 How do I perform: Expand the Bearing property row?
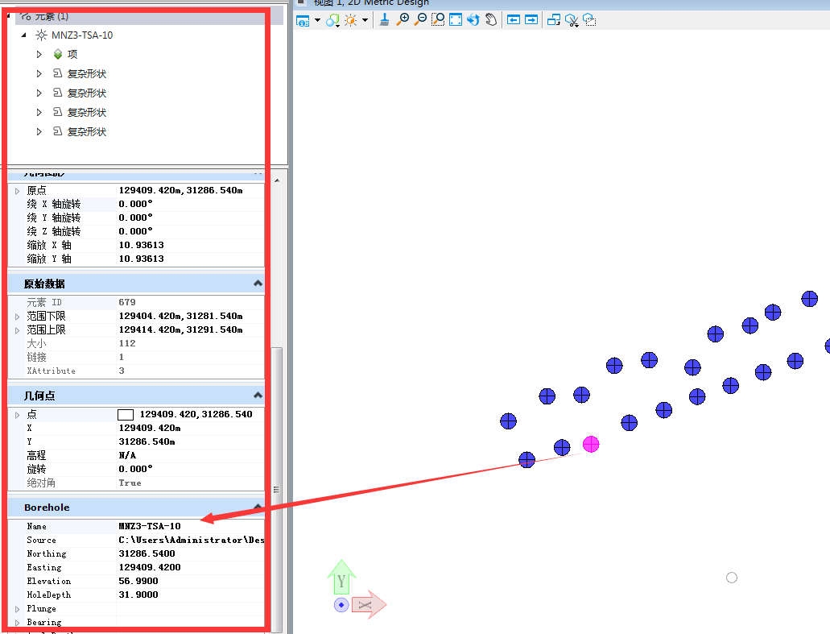pyautogui.click(x=18, y=624)
